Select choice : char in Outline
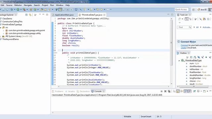The width and height of the screenshot is (212, 119). point(195,81)
